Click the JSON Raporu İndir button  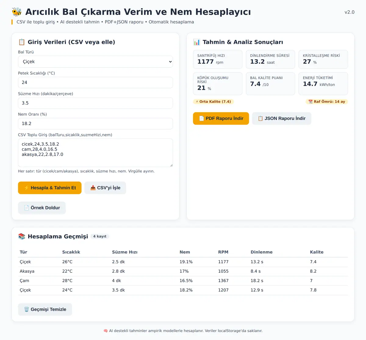click(282, 118)
